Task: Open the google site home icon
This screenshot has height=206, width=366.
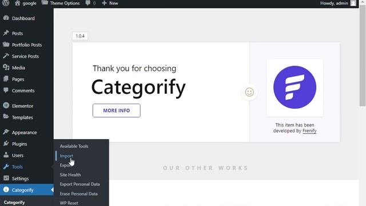Action: (17, 3)
